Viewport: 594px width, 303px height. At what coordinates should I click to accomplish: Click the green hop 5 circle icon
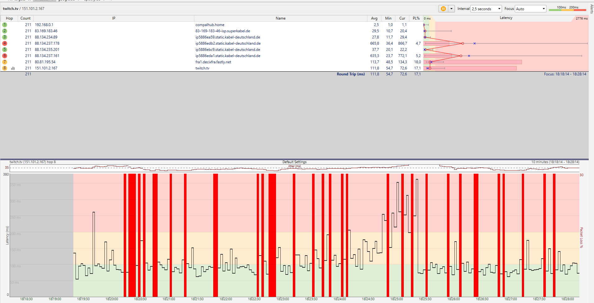click(5, 50)
